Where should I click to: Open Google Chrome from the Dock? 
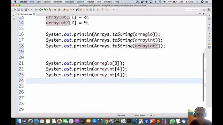106,121
